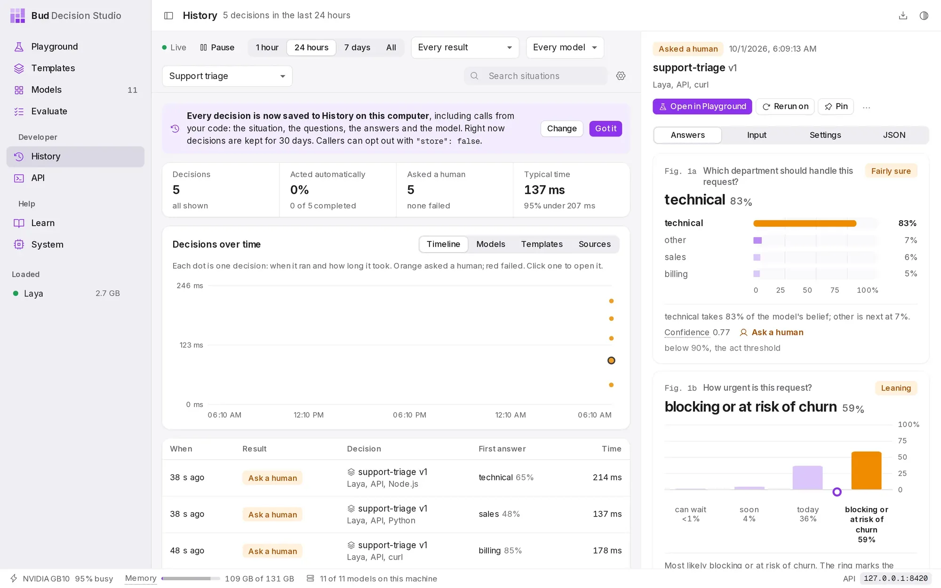941x588 pixels.
Task: Click the underlined Confidence link
Action: coord(686,333)
